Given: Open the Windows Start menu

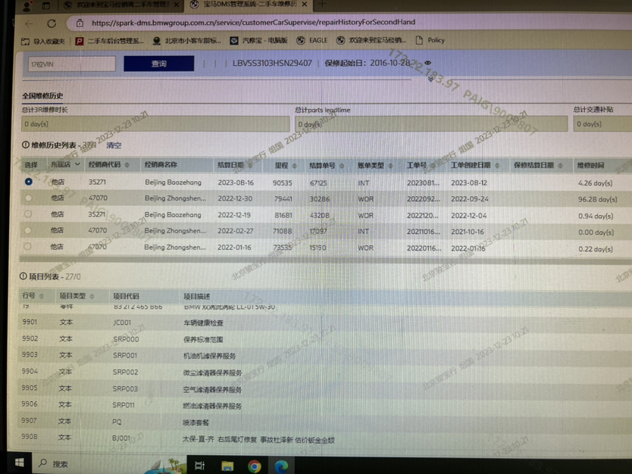Looking at the screenshot, I should [x=20, y=463].
